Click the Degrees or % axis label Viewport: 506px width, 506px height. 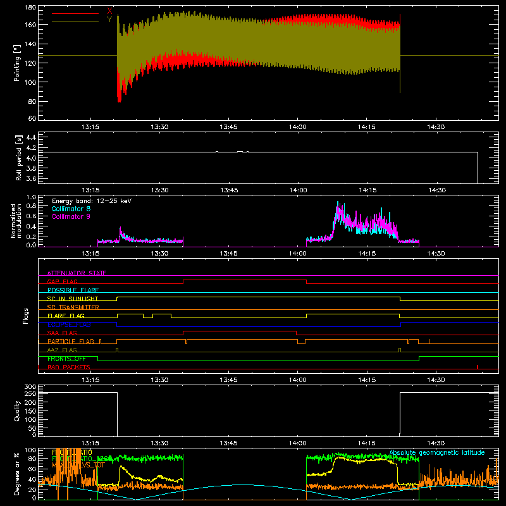coord(17,474)
